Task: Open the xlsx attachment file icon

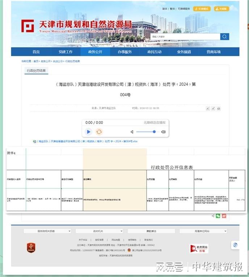Action: (34, 141)
